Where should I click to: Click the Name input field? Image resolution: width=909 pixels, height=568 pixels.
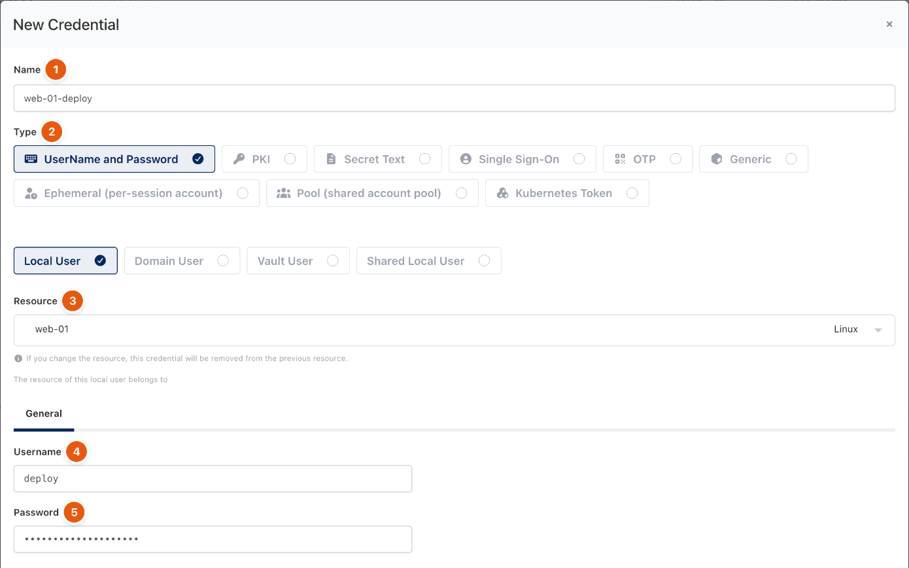[x=454, y=98]
